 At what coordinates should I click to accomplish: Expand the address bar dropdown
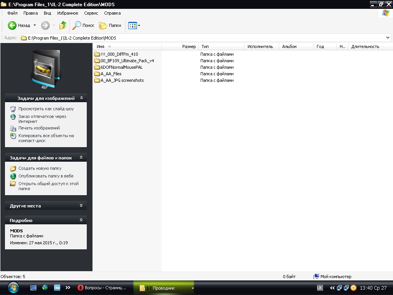point(388,38)
